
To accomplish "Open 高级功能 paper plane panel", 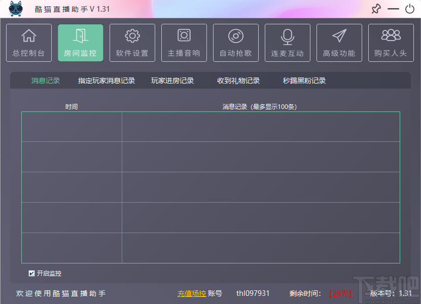I will click(x=339, y=43).
